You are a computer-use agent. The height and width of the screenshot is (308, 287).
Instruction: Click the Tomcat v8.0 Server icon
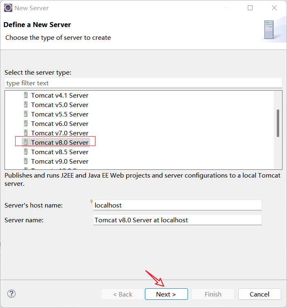point(26,142)
